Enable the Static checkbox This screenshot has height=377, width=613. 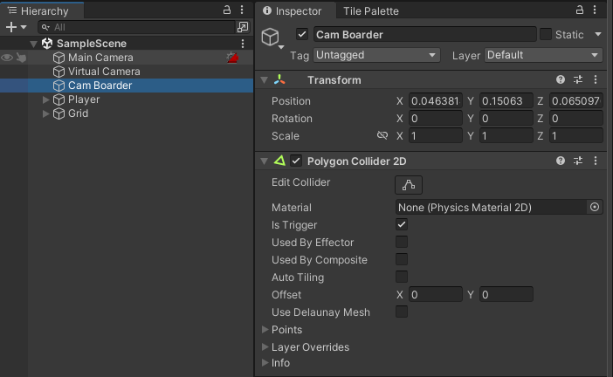(x=546, y=35)
